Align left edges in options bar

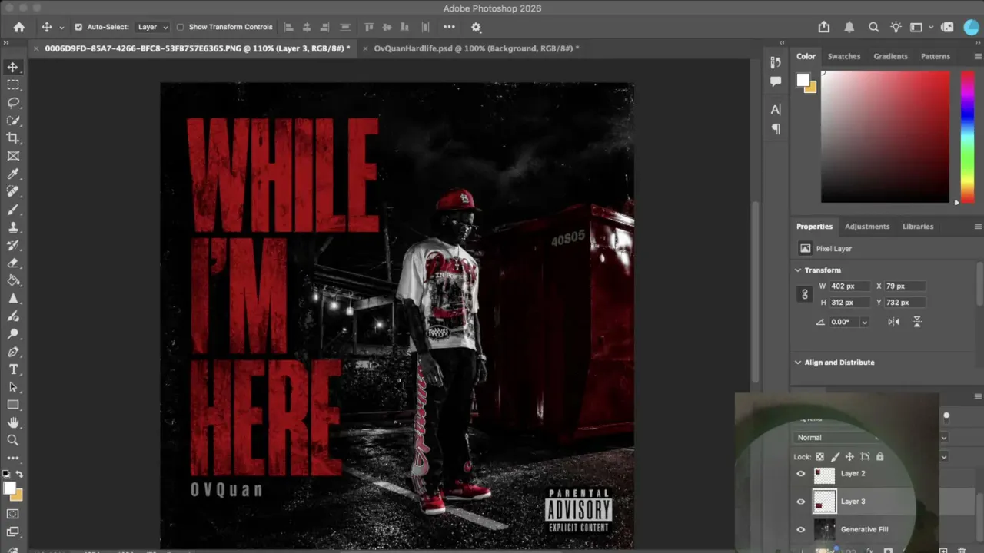tap(289, 27)
